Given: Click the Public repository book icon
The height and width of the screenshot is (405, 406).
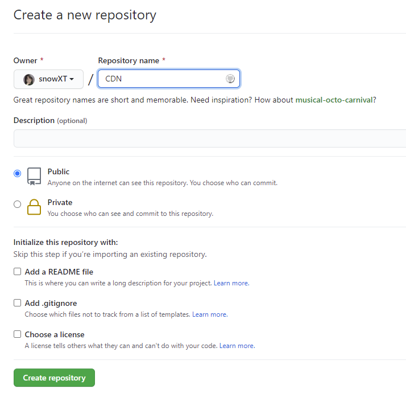Looking at the screenshot, I should (x=34, y=177).
